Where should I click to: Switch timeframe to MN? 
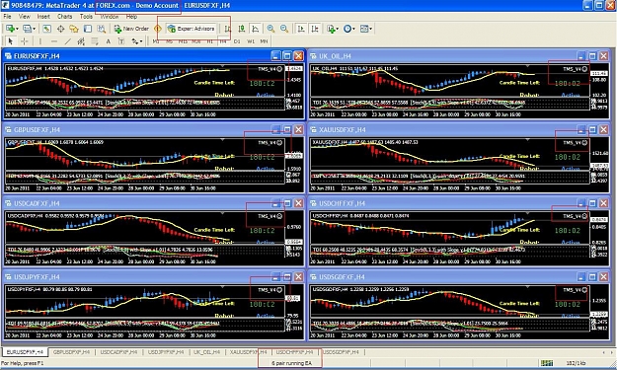(x=264, y=41)
